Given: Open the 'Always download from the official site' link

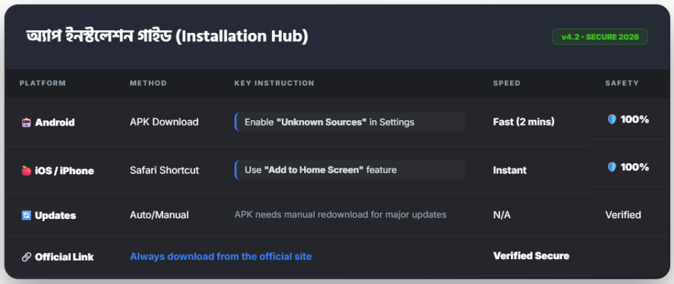Looking at the screenshot, I should tap(220, 256).
